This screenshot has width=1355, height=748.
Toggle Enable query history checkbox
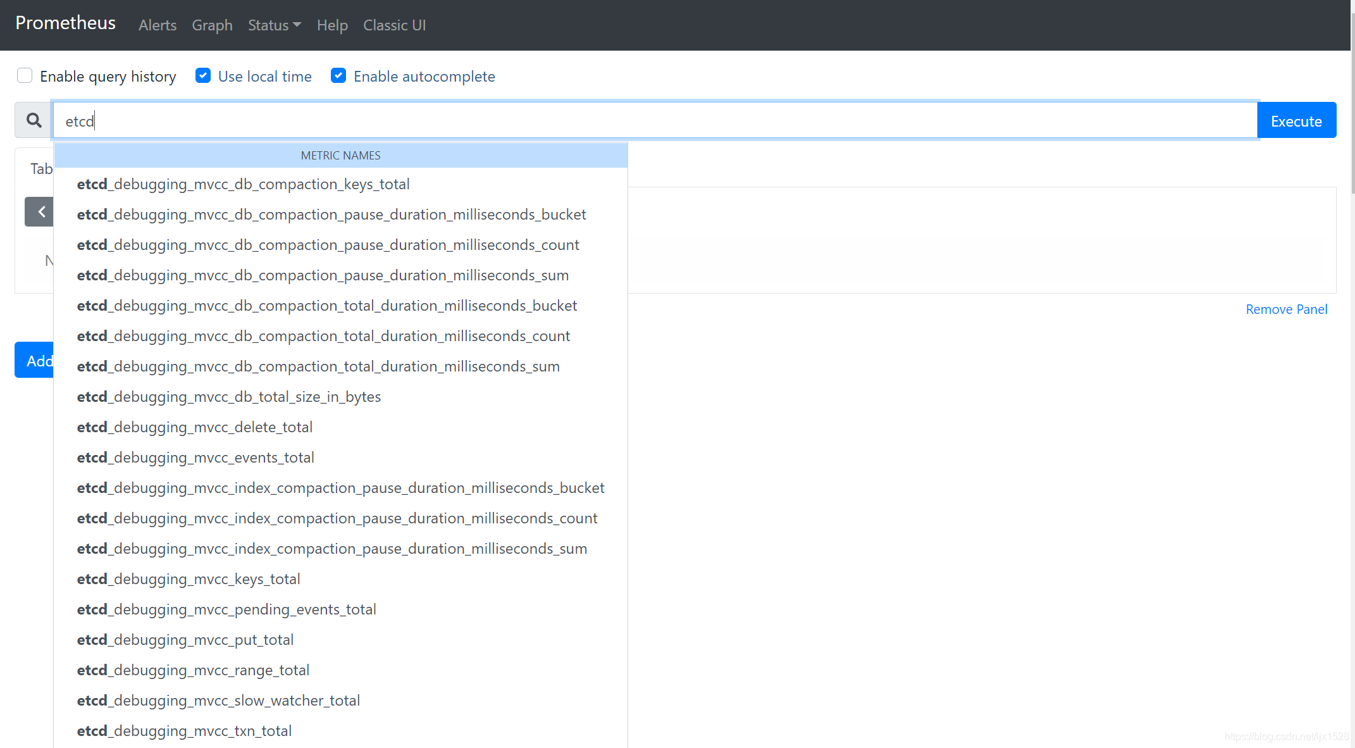point(25,76)
